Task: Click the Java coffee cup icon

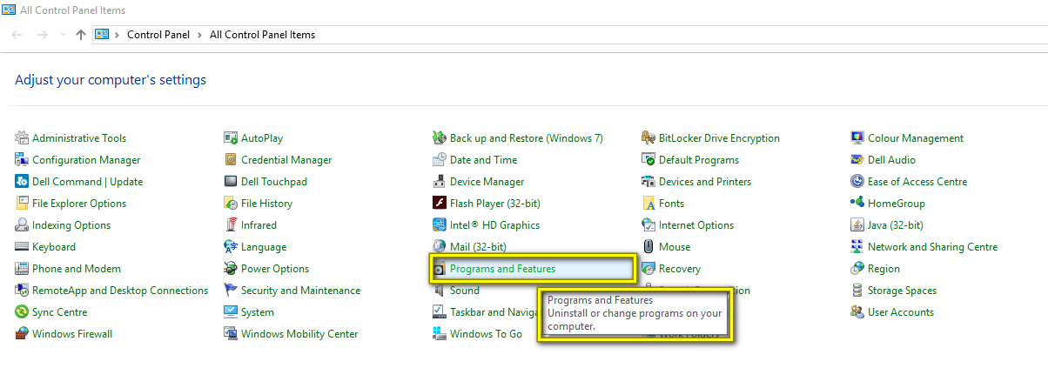Action: click(857, 224)
